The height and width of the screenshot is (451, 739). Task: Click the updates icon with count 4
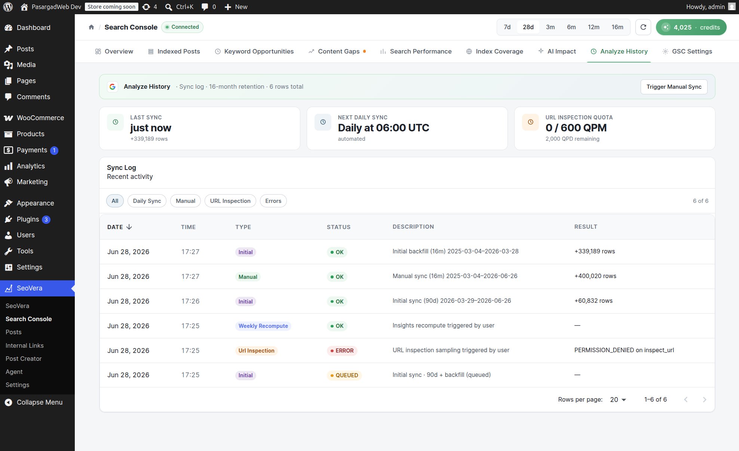tap(146, 7)
